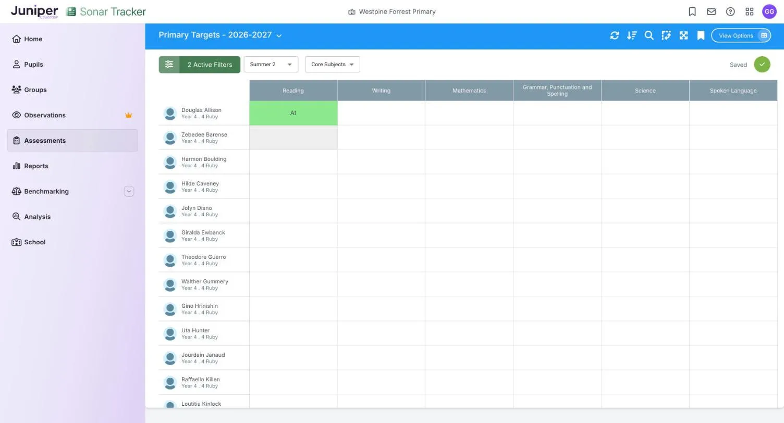Select Walther Gummery's Science cell
The width and height of the screenshot is (784, 423).
coord(645,284)
